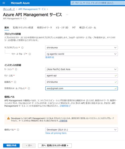The height and width of the screenshot is (149, 125).
Task: Click the View all pricing tiers link
Action: 56,133
